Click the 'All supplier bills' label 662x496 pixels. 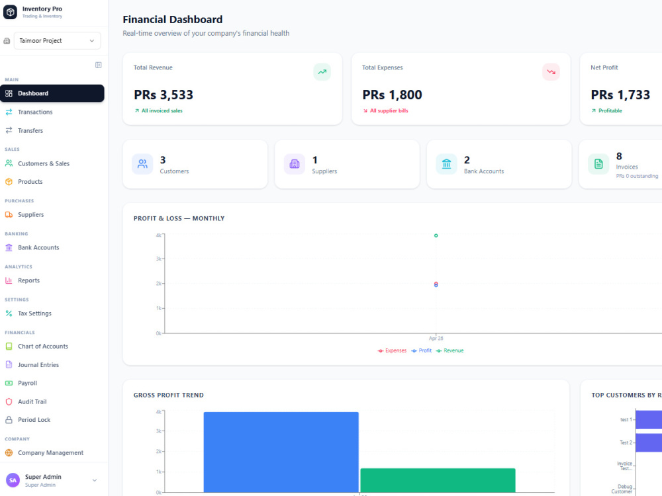tap(389, 110)
